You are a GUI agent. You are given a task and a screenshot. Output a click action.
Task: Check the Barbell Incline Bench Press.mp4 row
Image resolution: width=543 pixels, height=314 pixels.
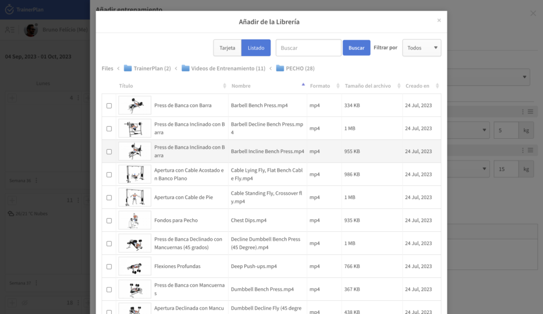click(109, 151)
